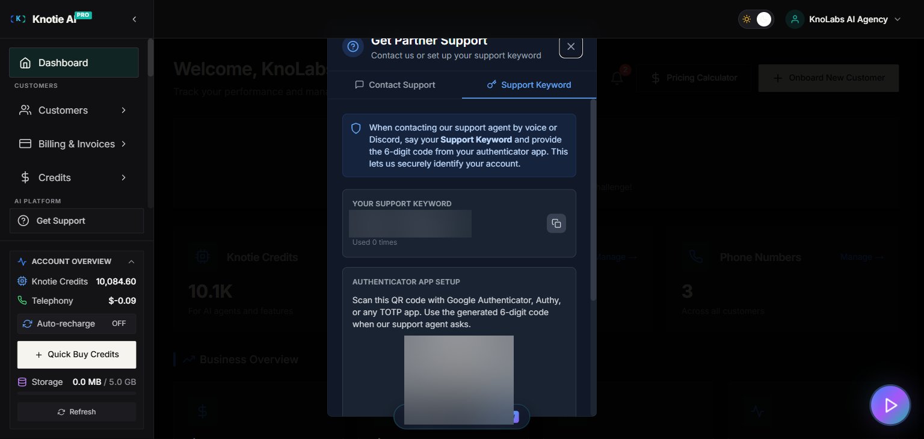
Task: Click the Billing card icon
Action: point(25,144)
